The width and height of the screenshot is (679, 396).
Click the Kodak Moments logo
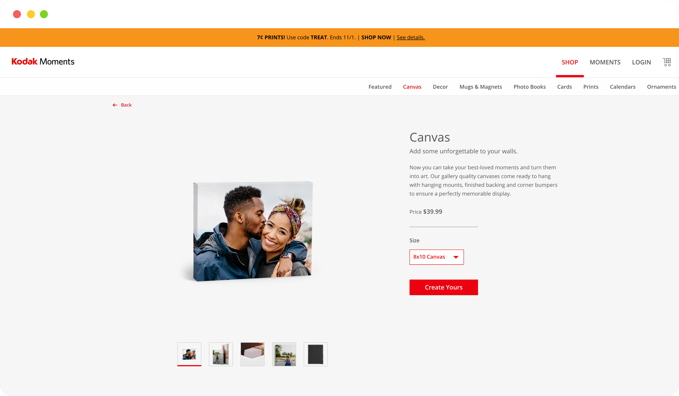(x=43, y=62)
